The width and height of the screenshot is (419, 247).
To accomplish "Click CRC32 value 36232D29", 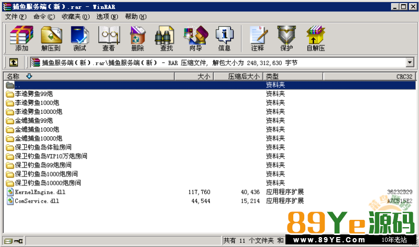I will (400, 192).
